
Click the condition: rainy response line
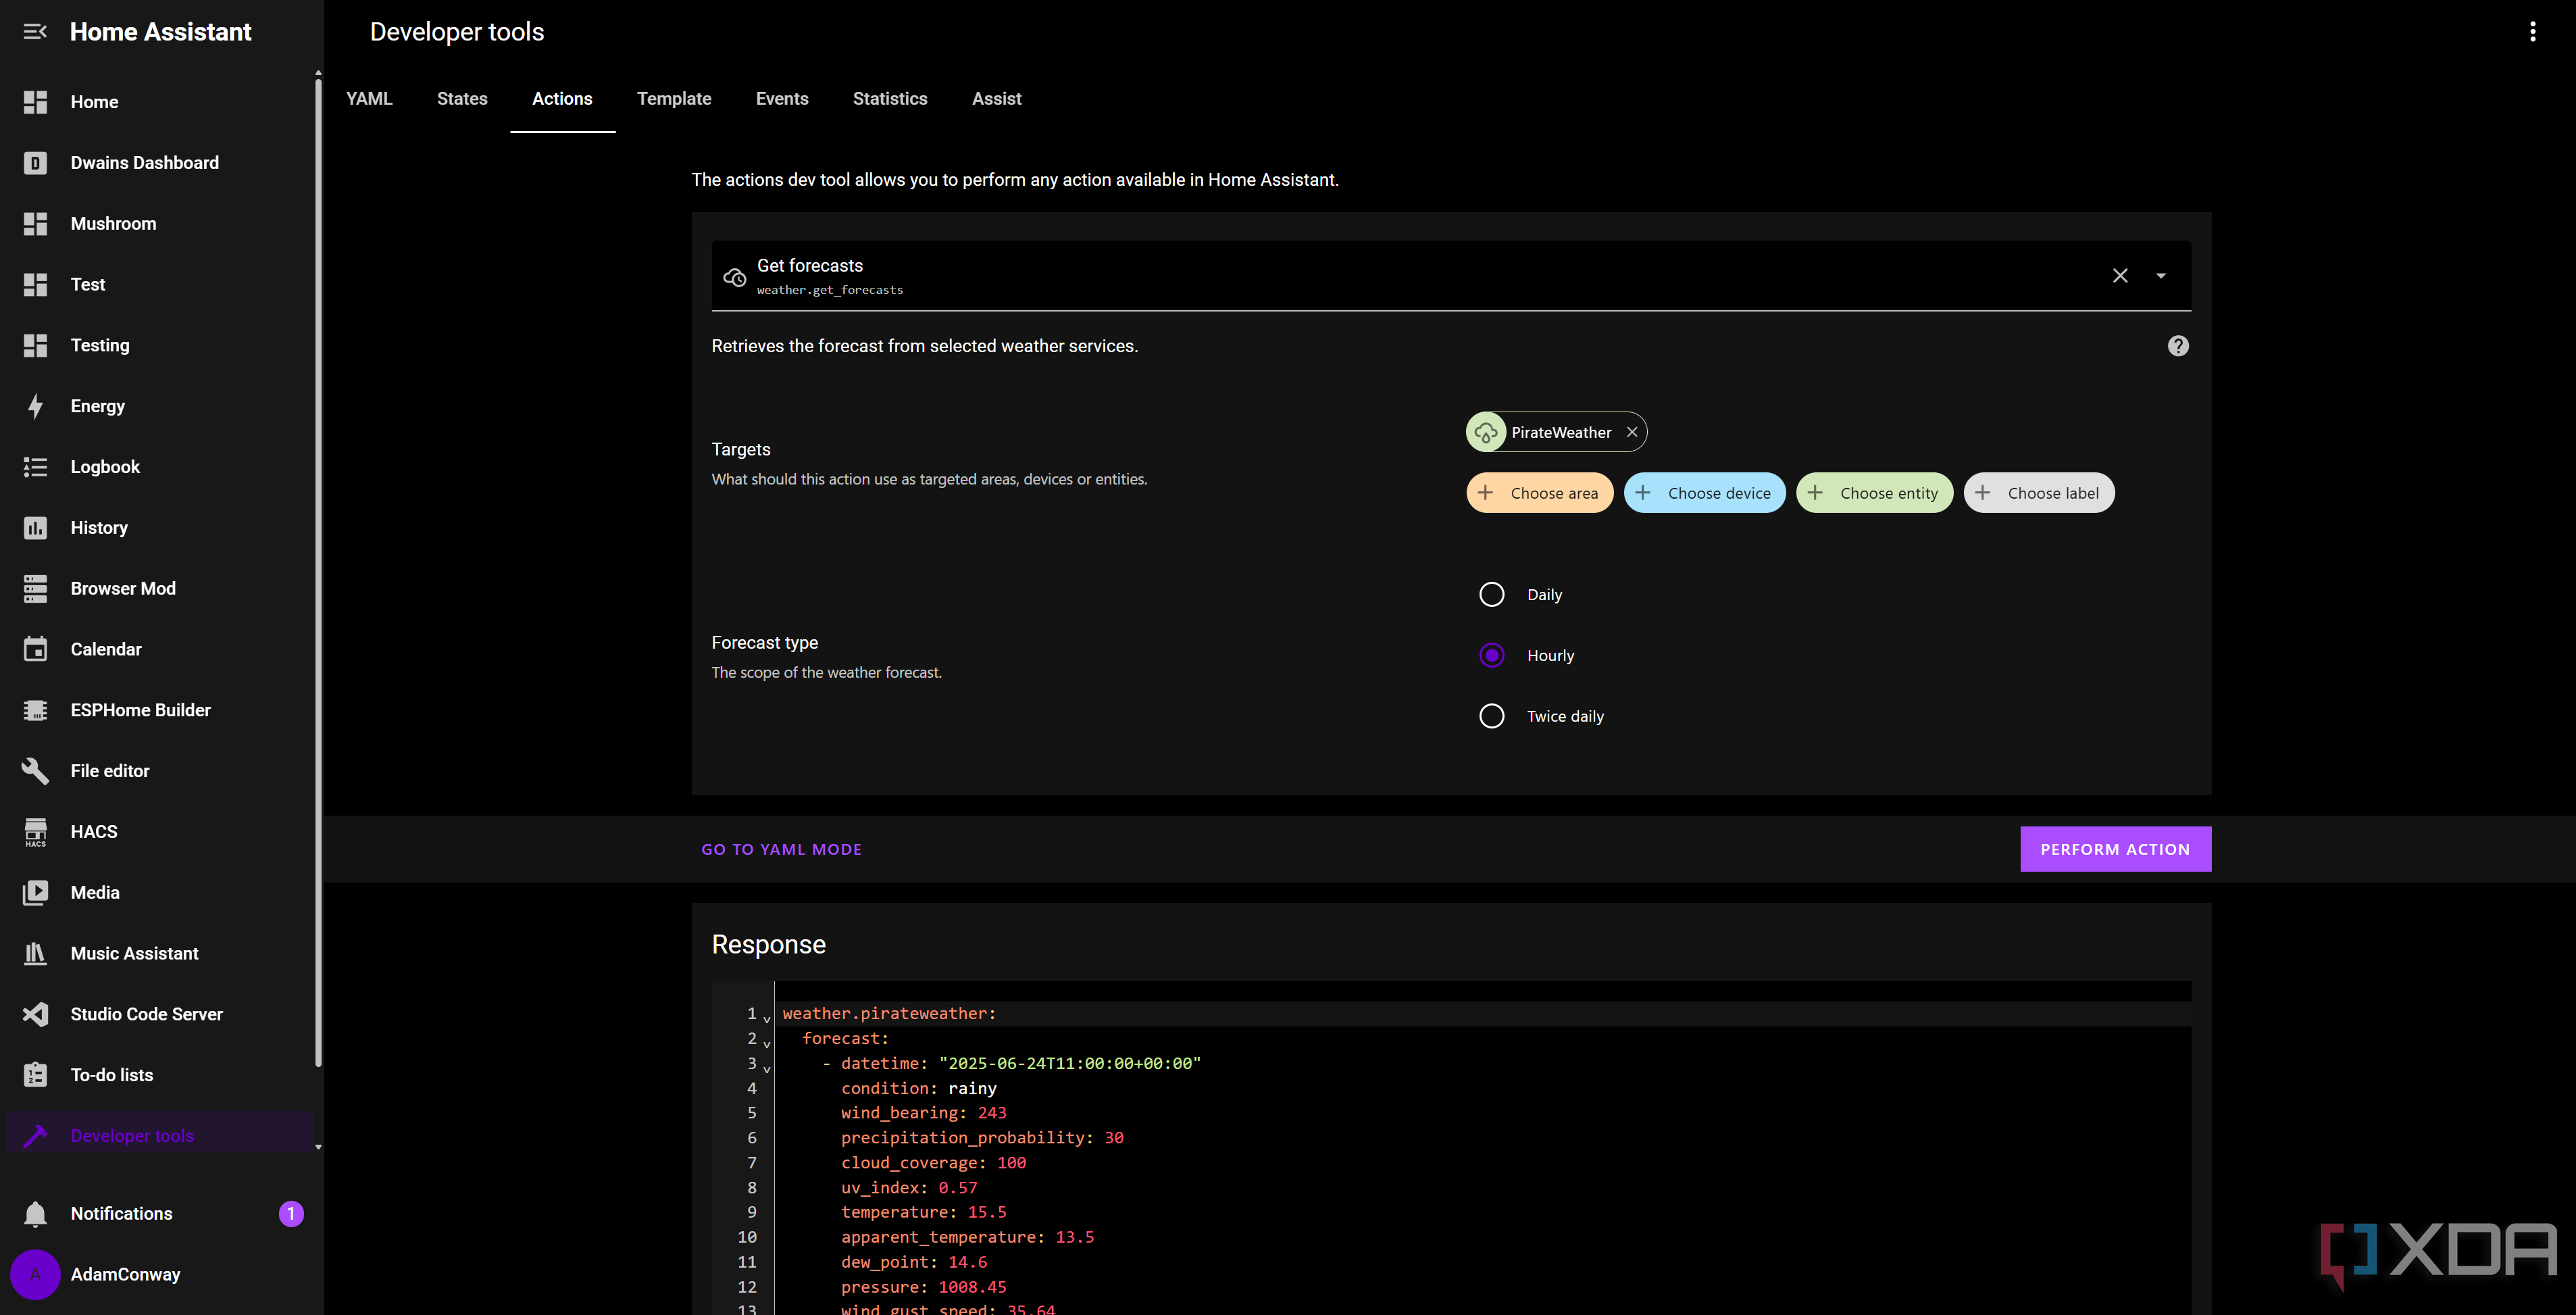click(x=918, y=1088)
